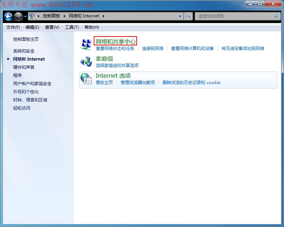Open the address bar history dropdown
Viewport: 284px width, 227px height.
pos(180,16)
